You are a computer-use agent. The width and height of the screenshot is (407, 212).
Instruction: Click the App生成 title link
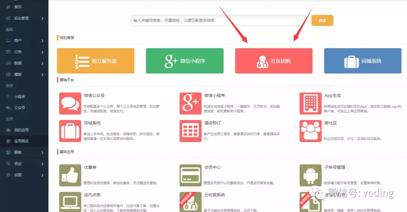[332, 96]
